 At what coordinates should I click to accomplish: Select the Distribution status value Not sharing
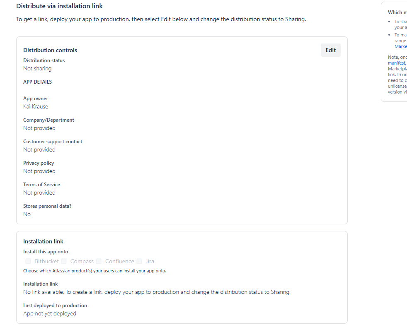pyautogui.click(x=37, y=68)
